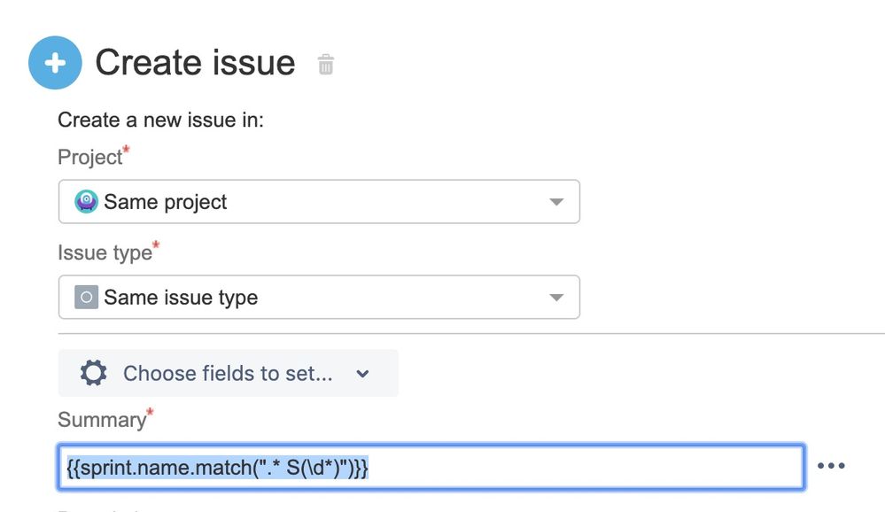The height and width of the screenshot is (512, 885).
Task: Select the Same issue type option text
Action: pyautogui.click(x=181, y=298)
